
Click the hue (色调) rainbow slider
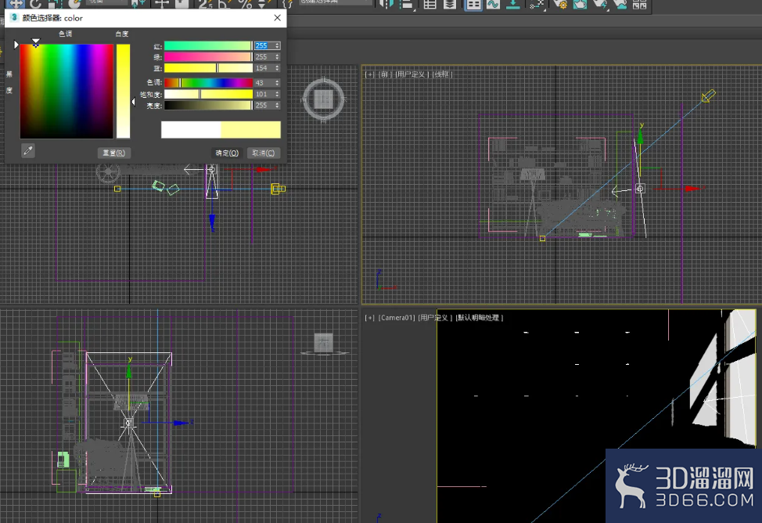click(x=208, y=83)
